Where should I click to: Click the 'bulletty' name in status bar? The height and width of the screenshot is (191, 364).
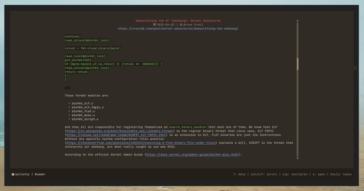pyautogui.click(x=22, y=174)
